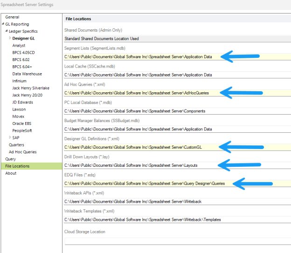Collapse the Ledger Specifics arrow

coord(7,31)
